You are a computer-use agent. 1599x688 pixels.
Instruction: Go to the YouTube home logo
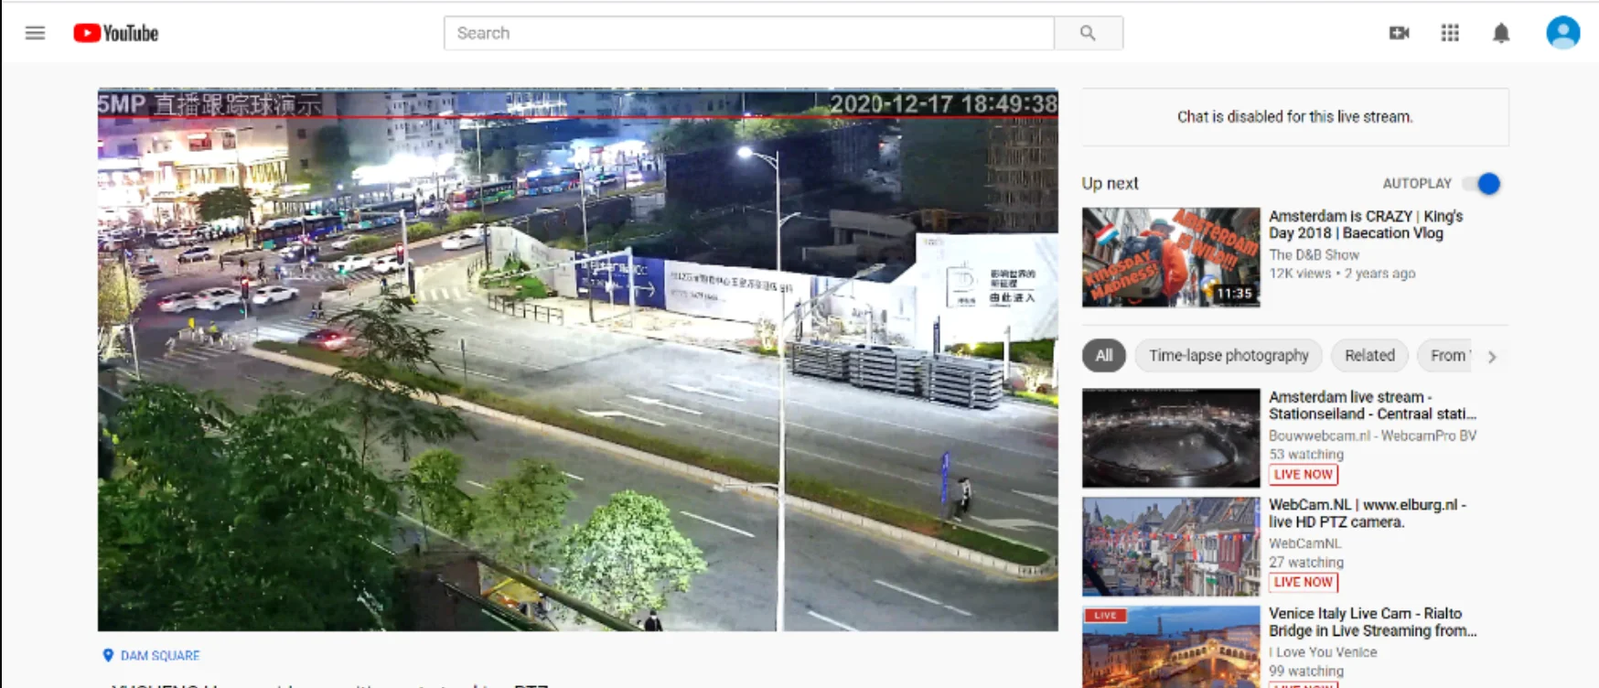tap(116, 33)
